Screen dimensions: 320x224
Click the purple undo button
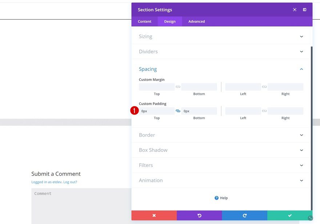199,215
